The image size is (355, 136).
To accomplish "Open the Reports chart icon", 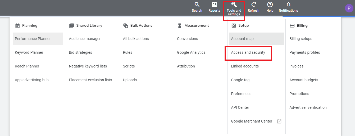I will 214,4.
